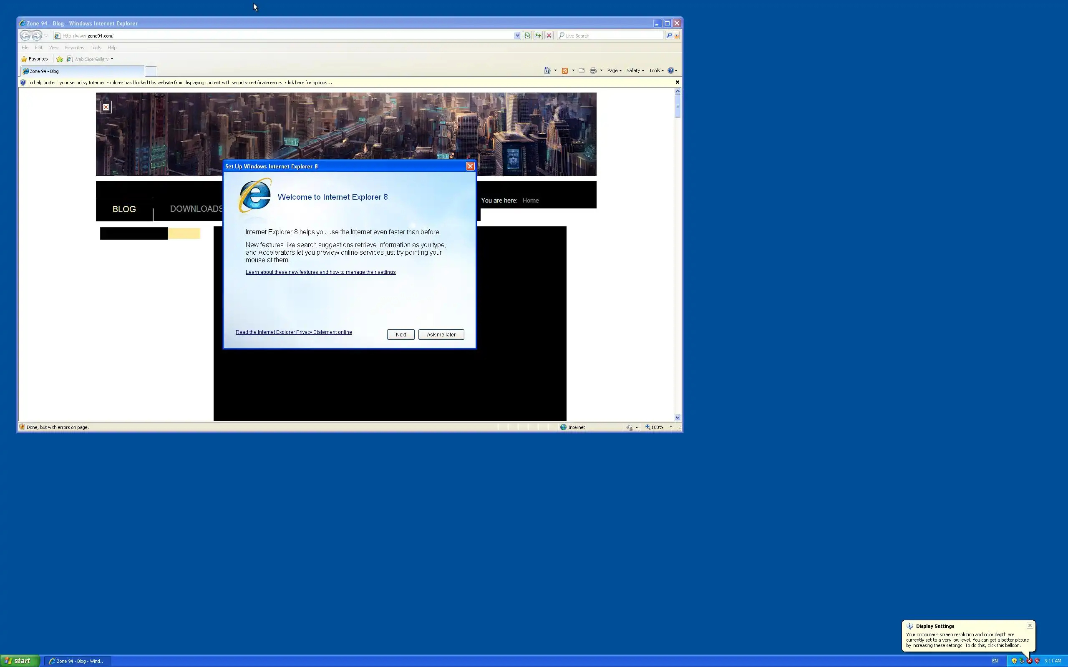The width and height of the screenshot is (1068, 667).
Task: Open the Page dropdown menu
Action: click(x=614, y=70)
